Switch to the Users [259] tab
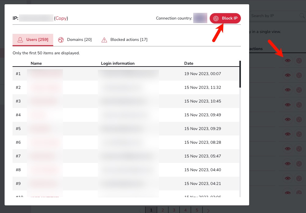Image resolution: width=306 pixels, height=213 pixels. point(33,40)
